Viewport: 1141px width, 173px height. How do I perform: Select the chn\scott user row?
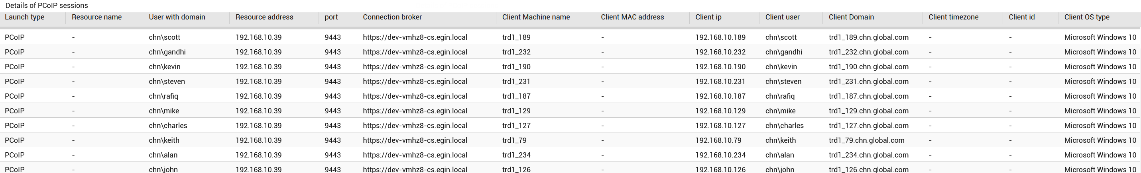pyautogui.click(x=570, y=37)
